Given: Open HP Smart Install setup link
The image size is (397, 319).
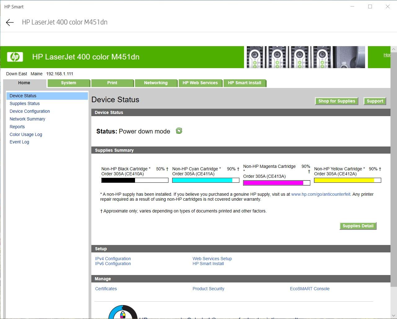Looking at the screenshot, I should click(208, 264).
